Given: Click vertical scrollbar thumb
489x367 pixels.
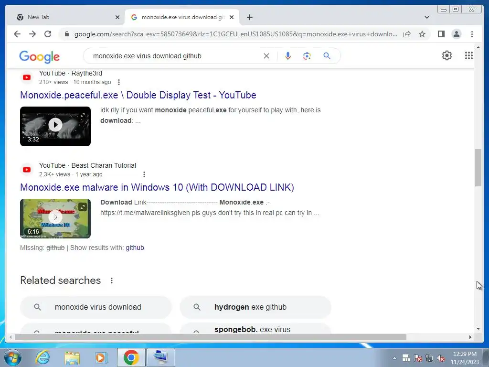Looking at the screenshot, I should (x=478, y=168).
